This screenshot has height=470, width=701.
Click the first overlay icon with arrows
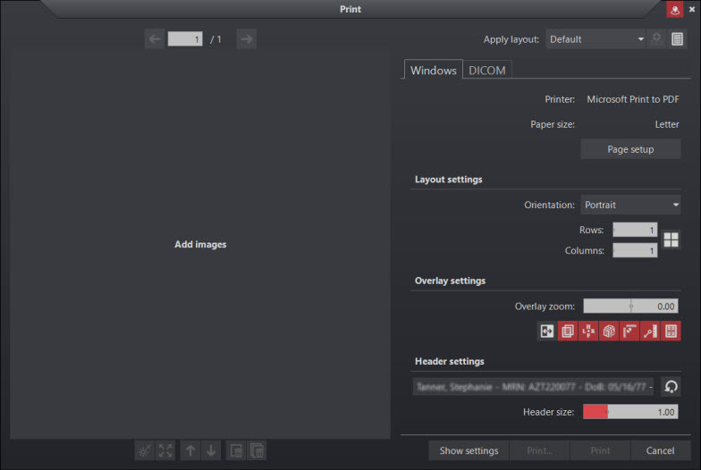point(547,332)
